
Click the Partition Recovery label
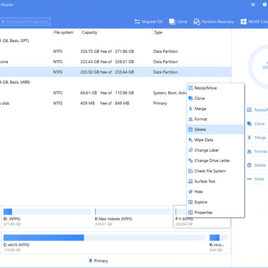pyautogui.click(x=218, y=22)
